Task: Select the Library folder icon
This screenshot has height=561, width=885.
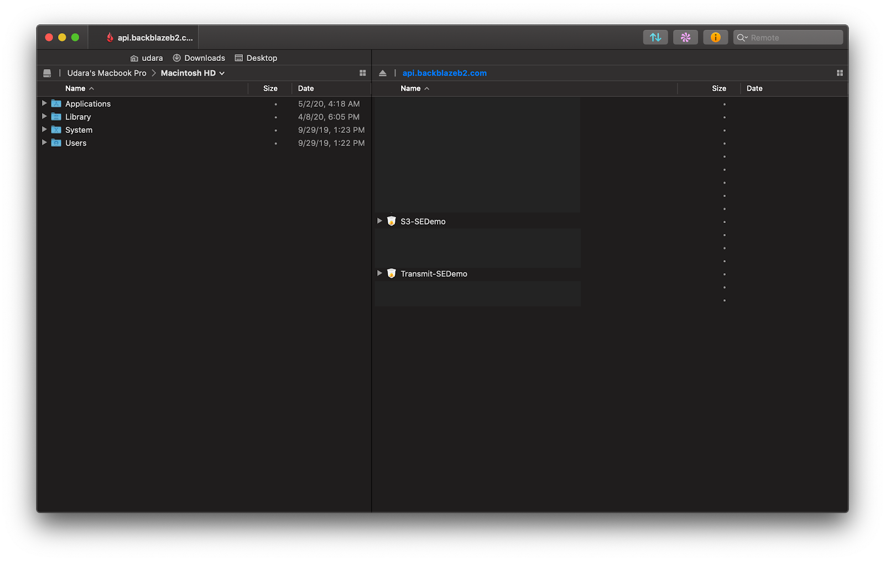Action: tap(56, 117)
